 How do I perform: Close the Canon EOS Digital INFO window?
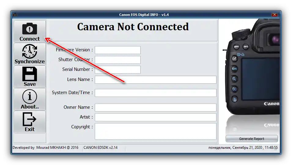tap(274, 14)
